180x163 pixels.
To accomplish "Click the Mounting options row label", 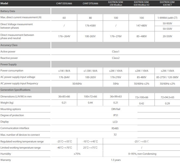I will click(x=11, y=109).
